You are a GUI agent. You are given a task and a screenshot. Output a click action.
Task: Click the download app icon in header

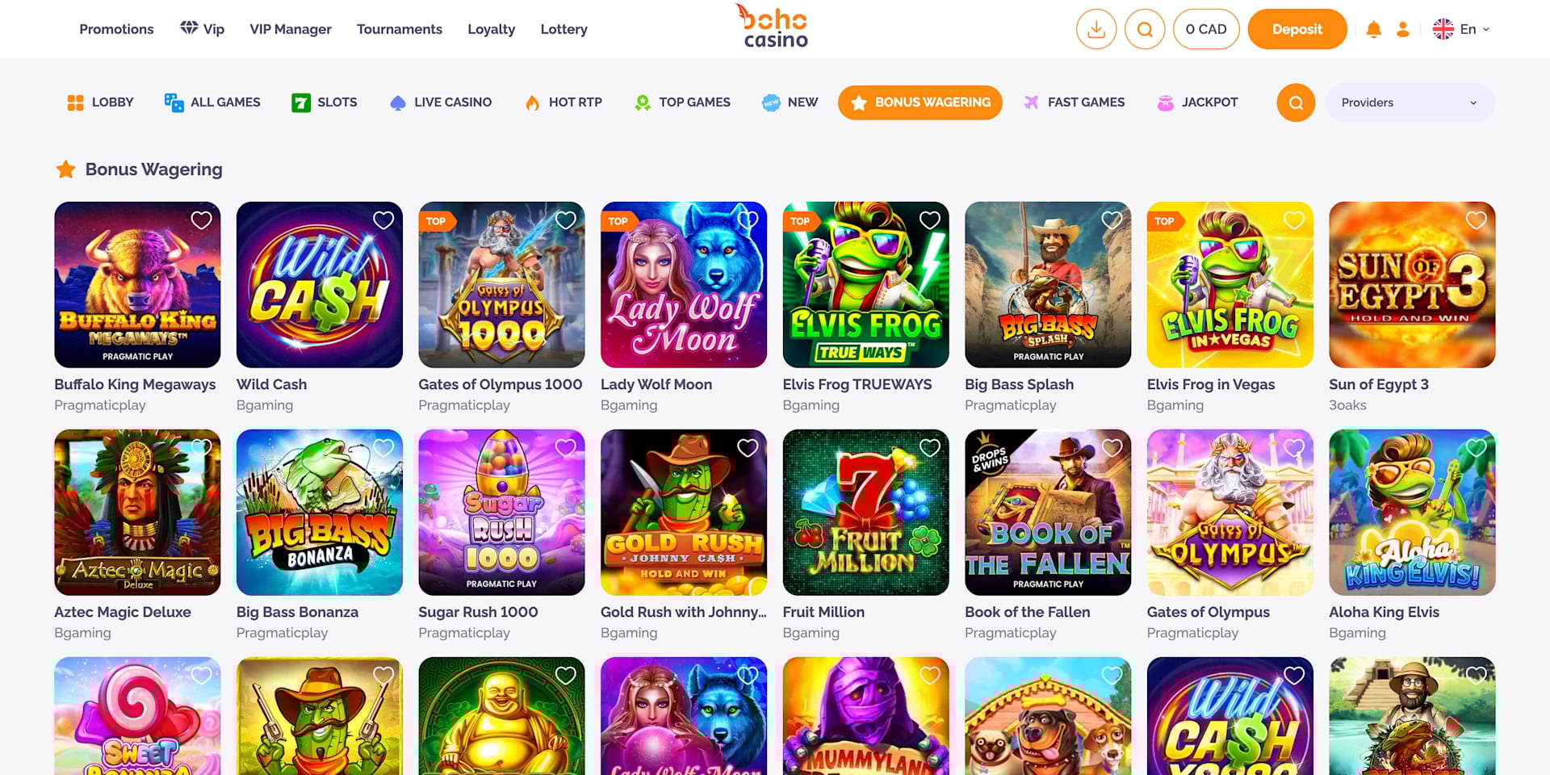click(x=1096, y=29)
